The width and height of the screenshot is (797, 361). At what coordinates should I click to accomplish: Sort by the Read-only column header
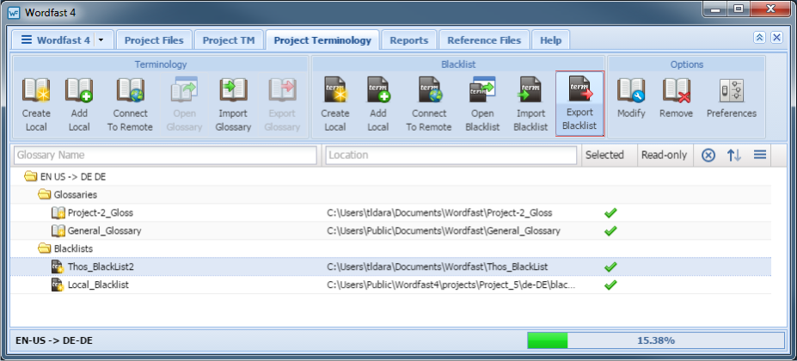(x=665, y=155)
